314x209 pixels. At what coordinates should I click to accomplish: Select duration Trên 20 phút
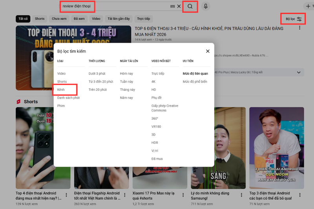98,90
